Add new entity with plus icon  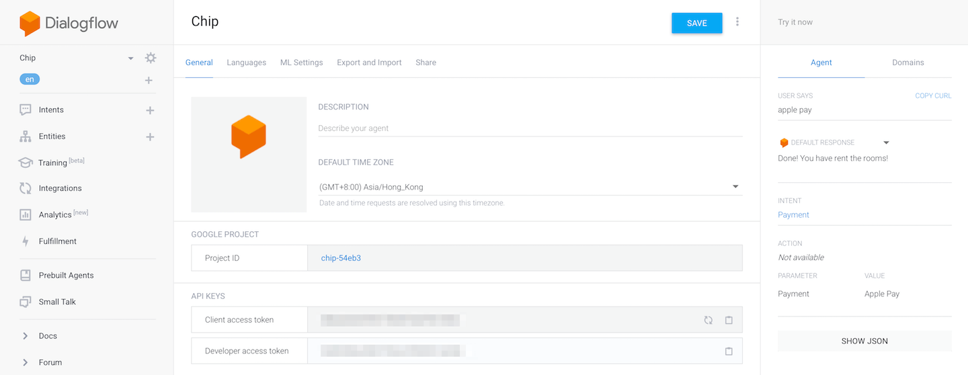tap(150, 137)
